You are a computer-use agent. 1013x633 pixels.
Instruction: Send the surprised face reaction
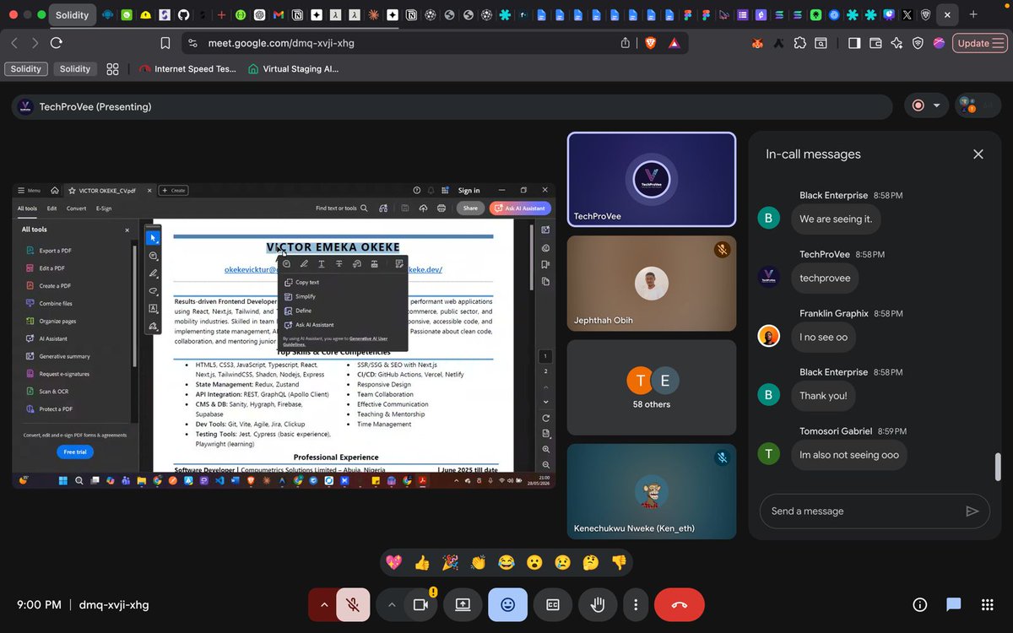click(534, 562)
